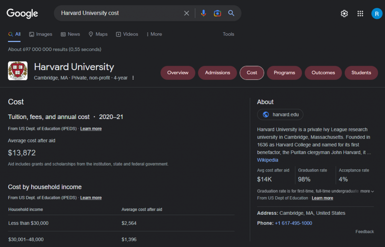The height and width of the screenshot is (247, 385).
Task: Open the harvard.edu website chip
Action: coord(280,114)
